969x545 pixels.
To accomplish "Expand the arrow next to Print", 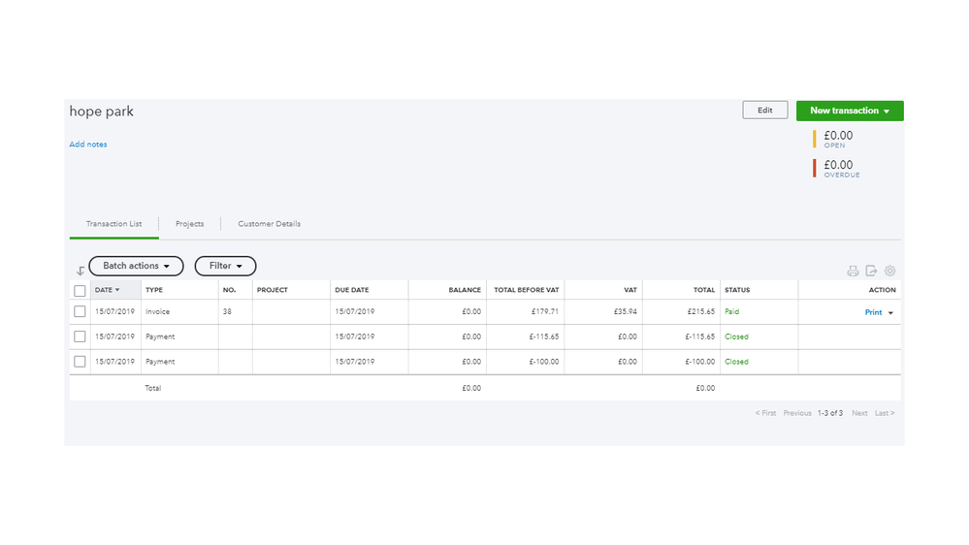I will pos(890,313).
